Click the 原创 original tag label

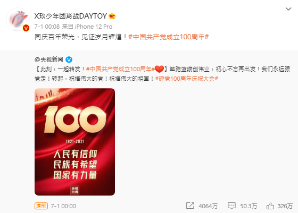click(41, 206)
